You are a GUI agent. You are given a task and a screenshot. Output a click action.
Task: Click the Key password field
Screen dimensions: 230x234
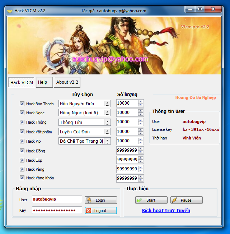57,210
